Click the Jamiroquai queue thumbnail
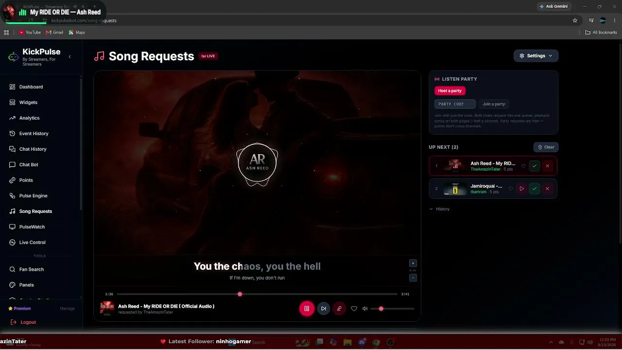622x350 pixels. [455, 189]
